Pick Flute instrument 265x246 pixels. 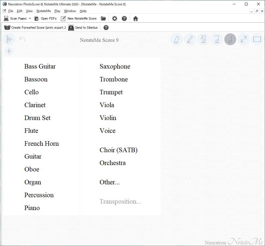click(x=31, y=131)
